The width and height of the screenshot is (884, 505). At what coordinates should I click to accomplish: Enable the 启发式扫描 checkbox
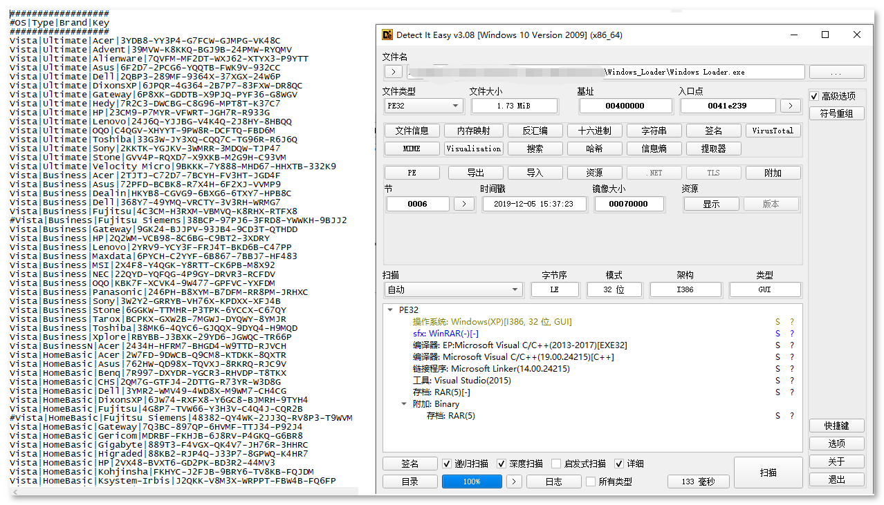pos(556,464)
